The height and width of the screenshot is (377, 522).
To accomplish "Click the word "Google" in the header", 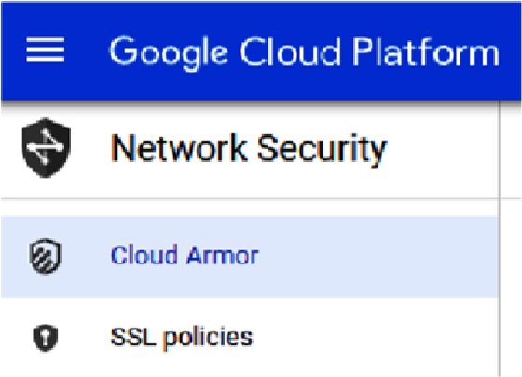I will [x=169, y=52].
